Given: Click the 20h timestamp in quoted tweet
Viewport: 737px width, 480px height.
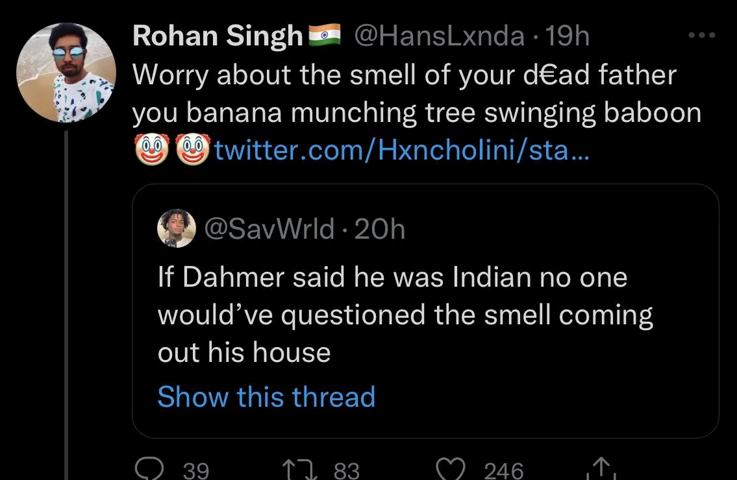Looking at the screenshot, I should (379, 228).
